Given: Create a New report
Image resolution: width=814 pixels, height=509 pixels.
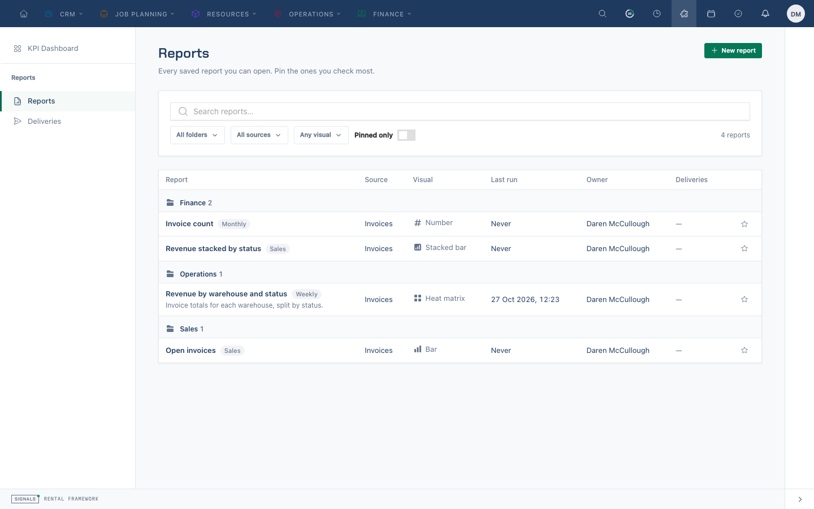Looking at the screenshot, I should (733, 50).
